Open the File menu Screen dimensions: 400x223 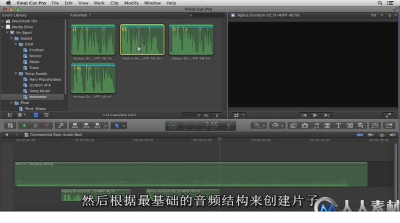pyautogui.click(x=55, y=3)
